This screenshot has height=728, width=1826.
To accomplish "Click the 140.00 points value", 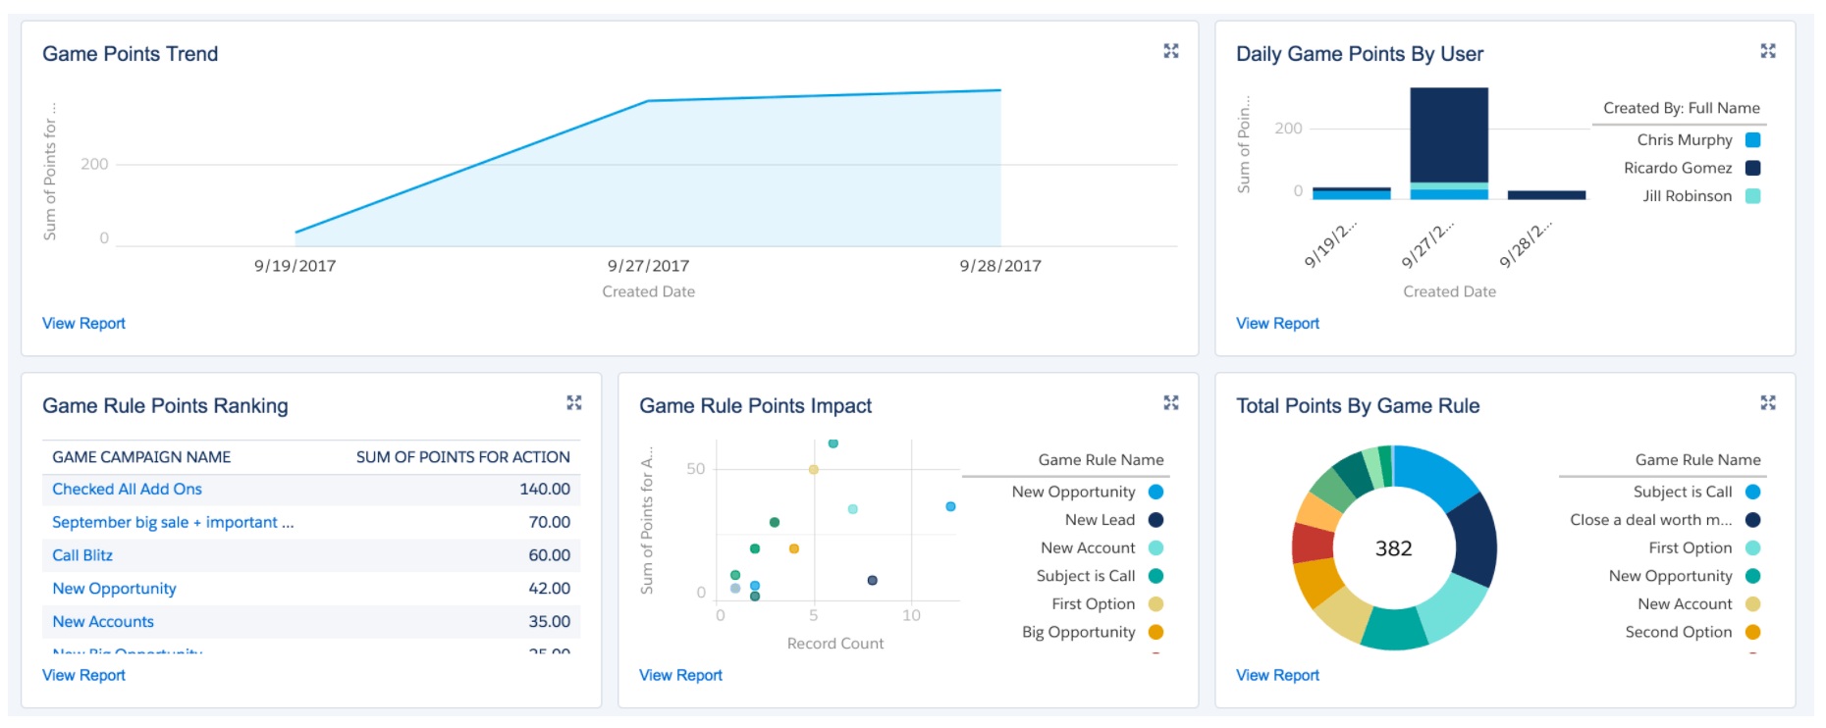I will tap(545, 490).
